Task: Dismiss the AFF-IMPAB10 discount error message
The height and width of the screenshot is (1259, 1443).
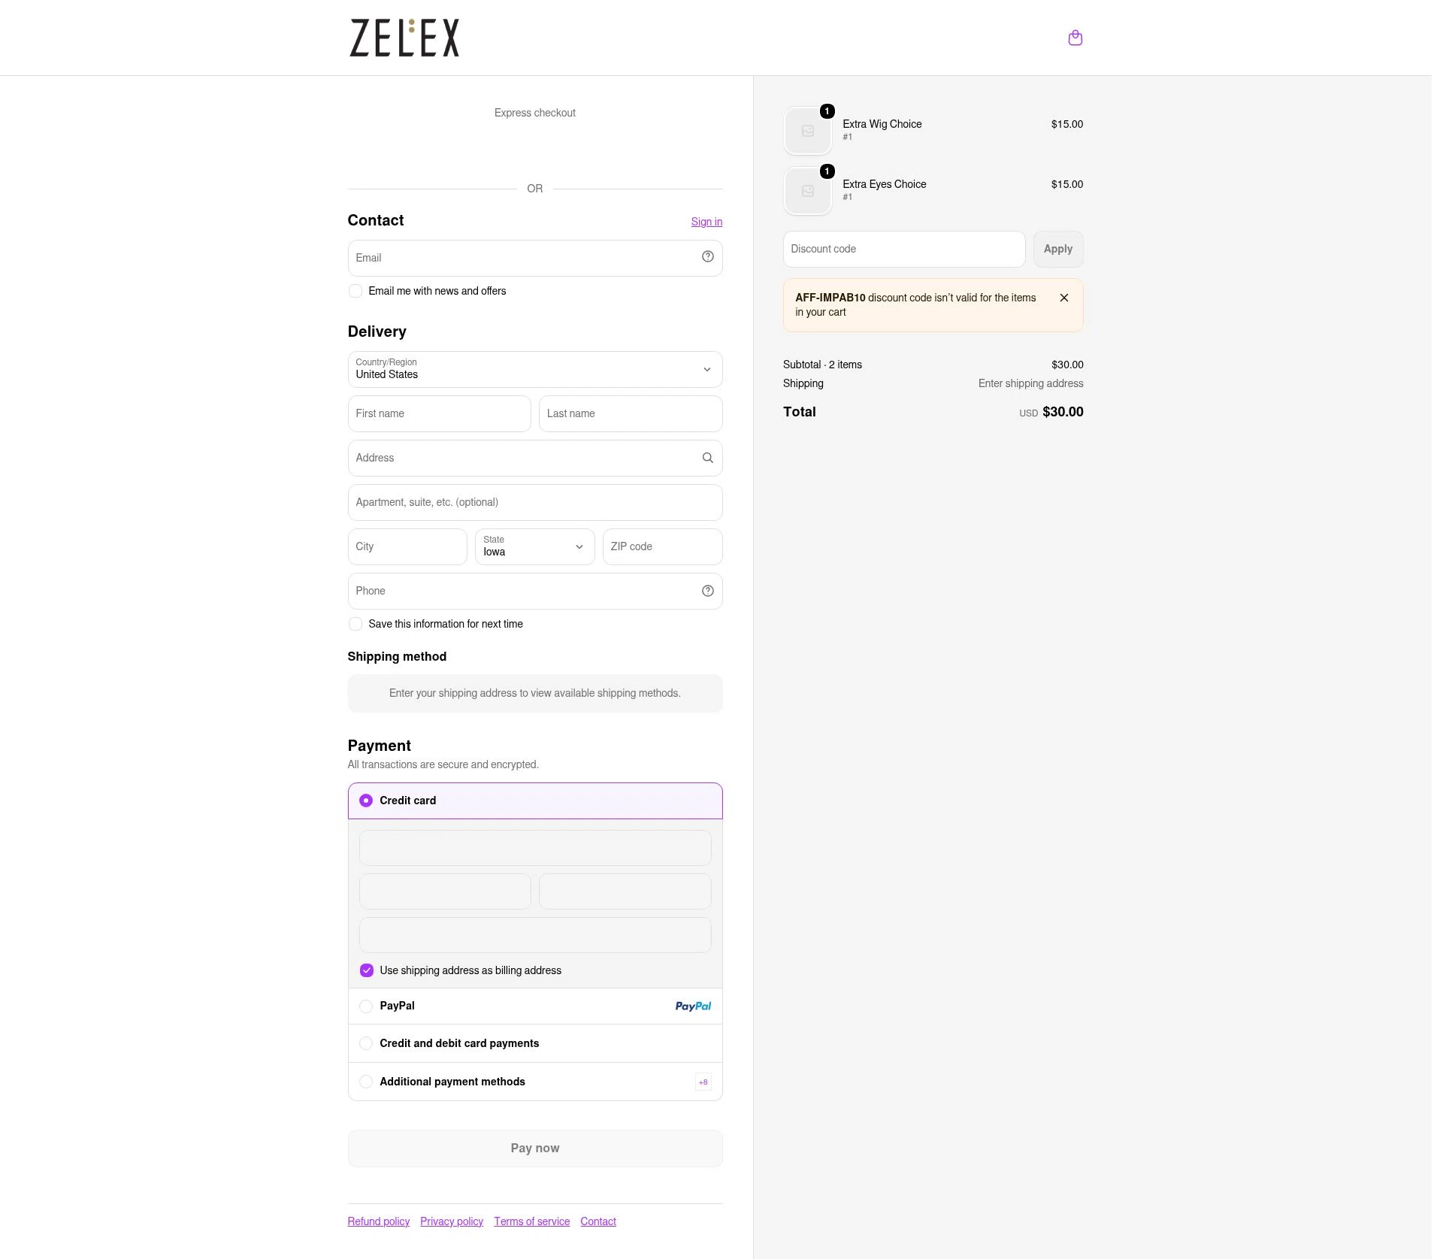Action: click(1063, 298)
